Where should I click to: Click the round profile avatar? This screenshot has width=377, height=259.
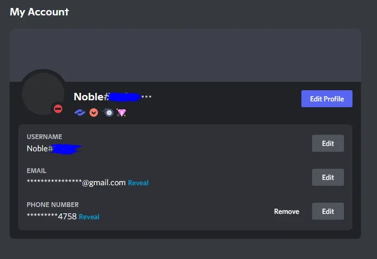[43, 94]
